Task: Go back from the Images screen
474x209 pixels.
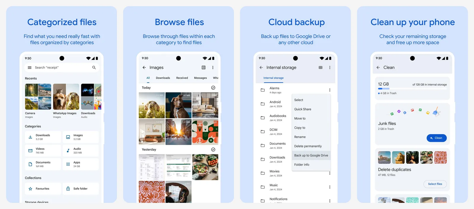Action: (144, 67)
